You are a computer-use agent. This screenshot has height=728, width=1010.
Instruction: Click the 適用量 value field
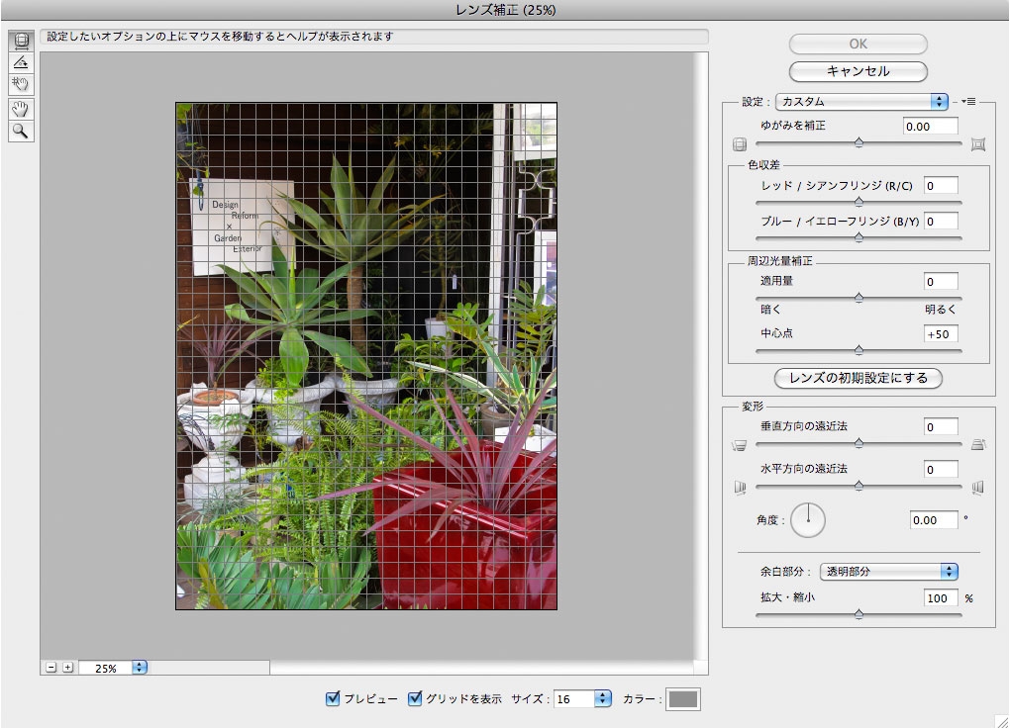(x=941, y=281)
